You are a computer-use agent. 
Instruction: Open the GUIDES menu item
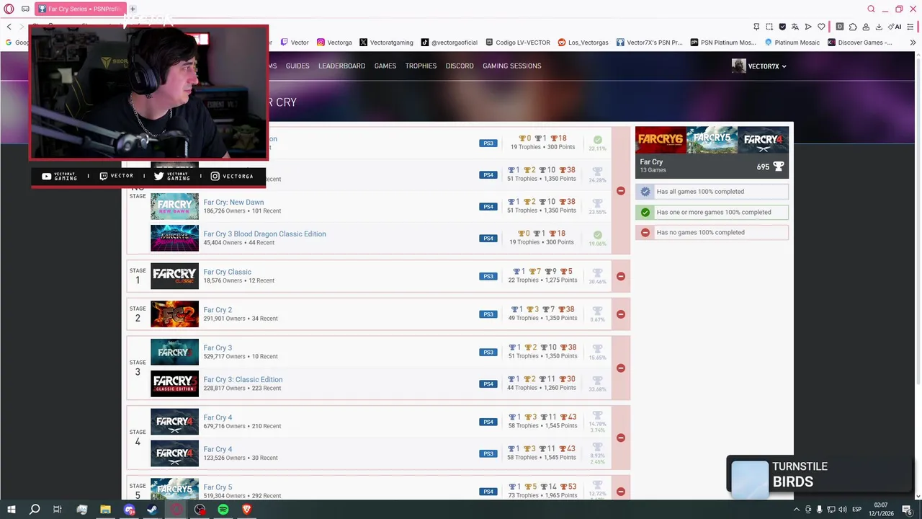click(297, 66)
